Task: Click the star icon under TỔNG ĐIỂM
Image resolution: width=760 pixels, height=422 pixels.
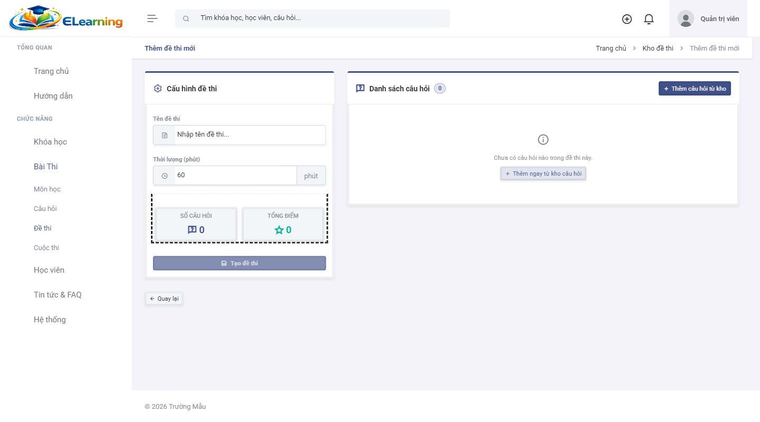Action: tap(279, 230)
